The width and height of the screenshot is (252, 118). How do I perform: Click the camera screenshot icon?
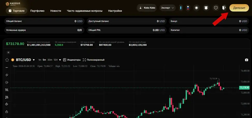click(x=246, y=60)
